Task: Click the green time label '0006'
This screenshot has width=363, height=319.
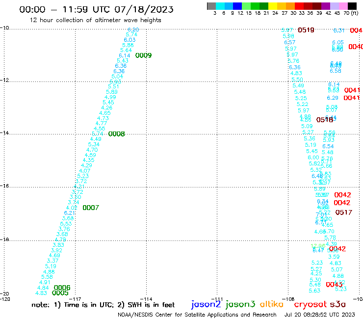Action: pyautogui.click(x=62, y=288)
